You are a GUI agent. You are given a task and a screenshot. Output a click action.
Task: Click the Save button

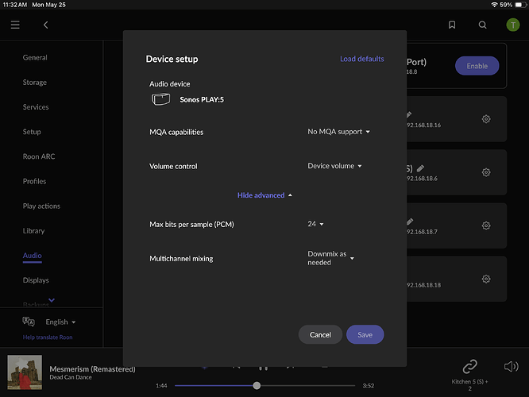[x=365, y=334]
